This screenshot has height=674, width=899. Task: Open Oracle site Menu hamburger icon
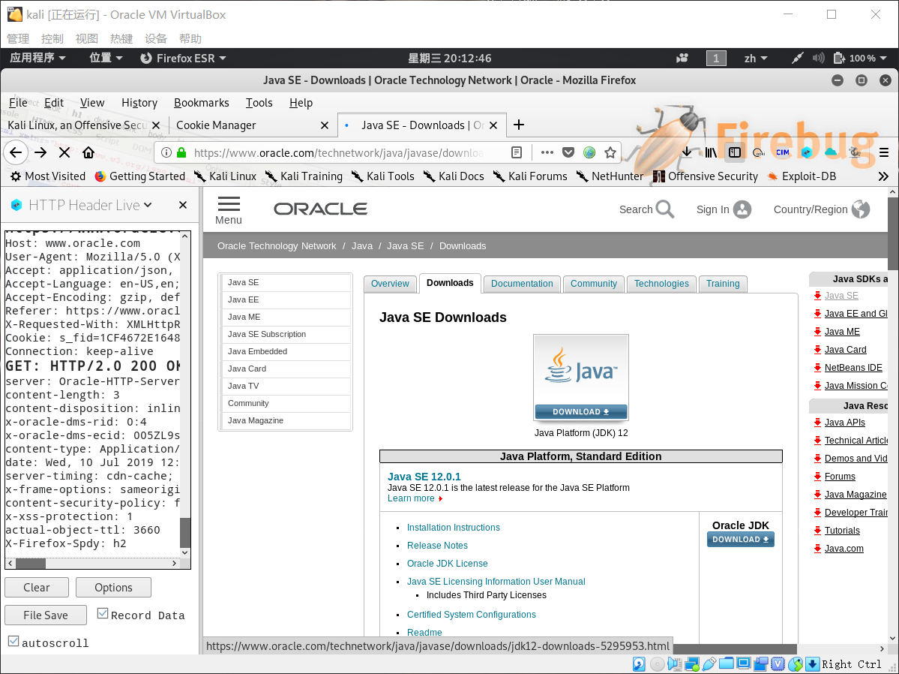pyautogui.click(x=229, y=210)
